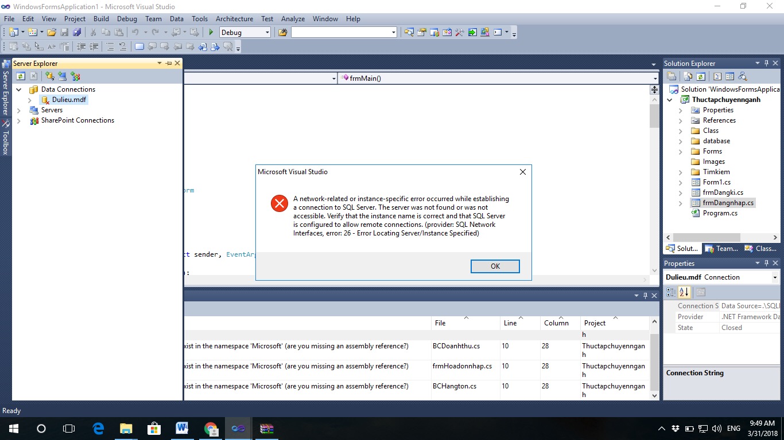Click the Save All toolbar icon
Screen dimensions: 784x440
(x=76, y=32)
